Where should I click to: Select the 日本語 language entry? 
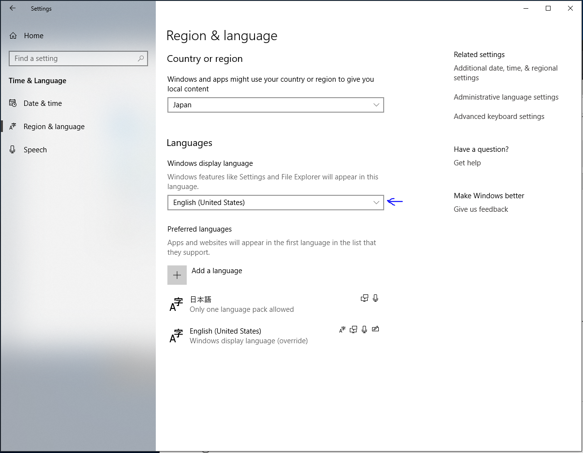coord(275,304)
